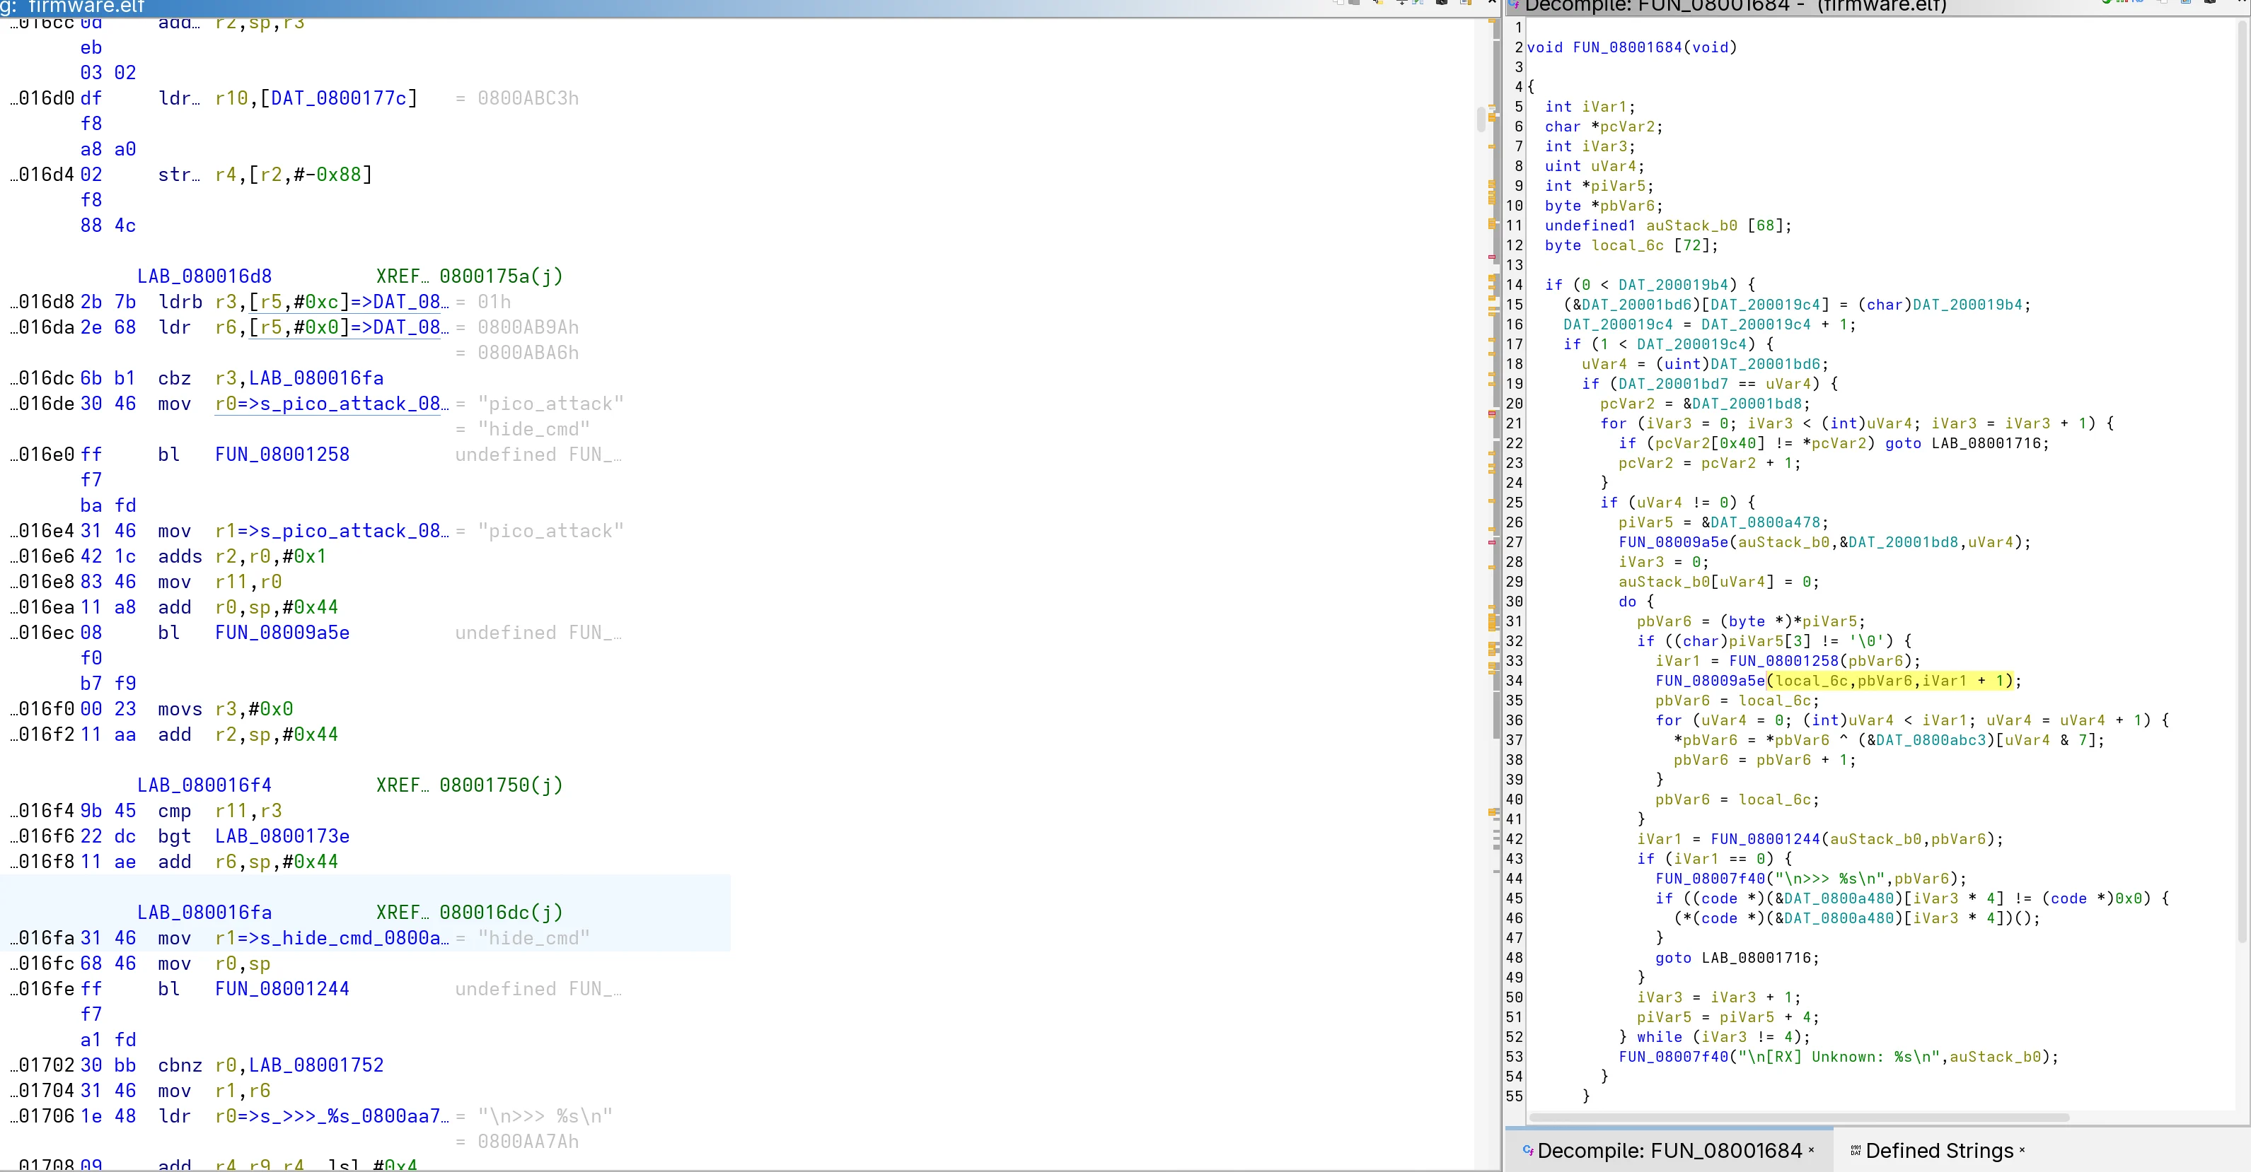Click the Cf icon on Decompile tab
This screenshot has width=2251, height=1172.
click(1527, 1150)
